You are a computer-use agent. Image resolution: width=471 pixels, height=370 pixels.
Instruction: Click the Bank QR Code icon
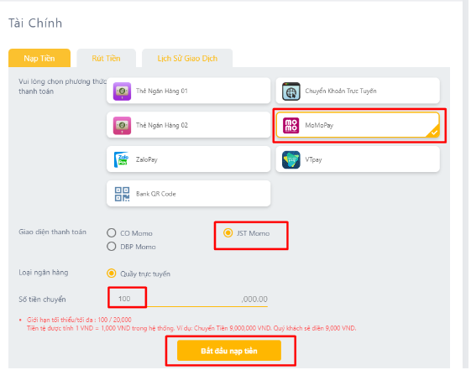(x=122, y=194)
